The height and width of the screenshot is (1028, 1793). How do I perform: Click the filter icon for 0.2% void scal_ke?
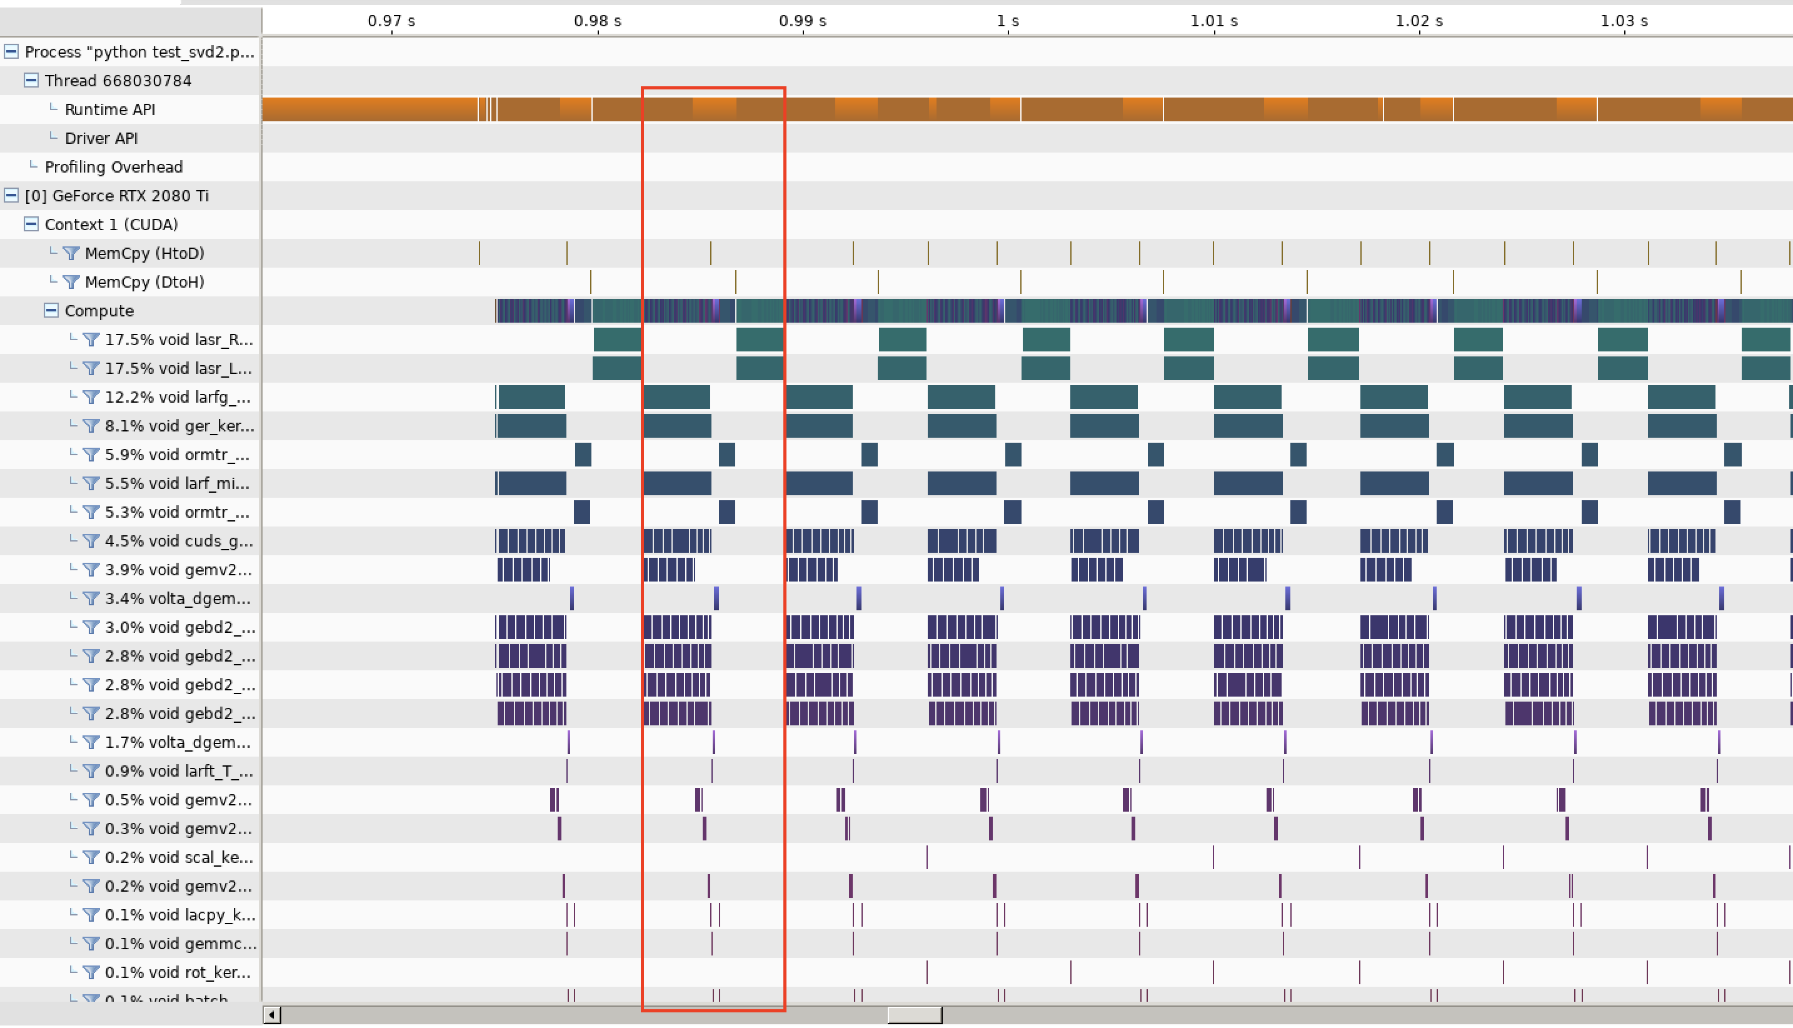(x=91, y=857)
